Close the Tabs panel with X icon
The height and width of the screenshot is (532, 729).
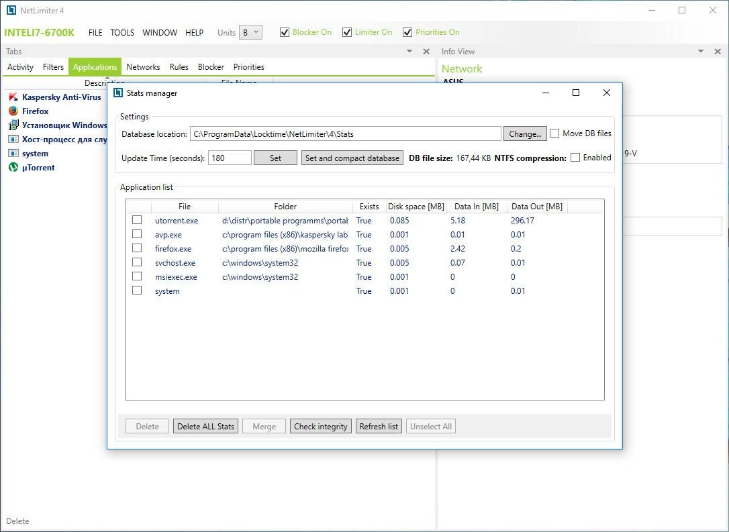coord(426,52)
